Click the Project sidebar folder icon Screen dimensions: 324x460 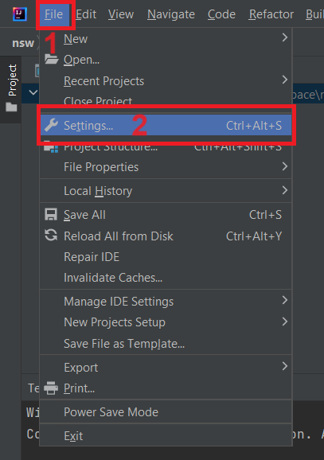click(x=11, y=107)
